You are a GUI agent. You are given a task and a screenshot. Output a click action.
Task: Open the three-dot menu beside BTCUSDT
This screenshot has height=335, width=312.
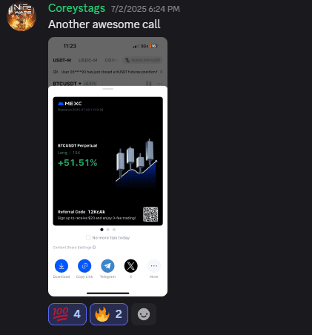pos(159,84)
